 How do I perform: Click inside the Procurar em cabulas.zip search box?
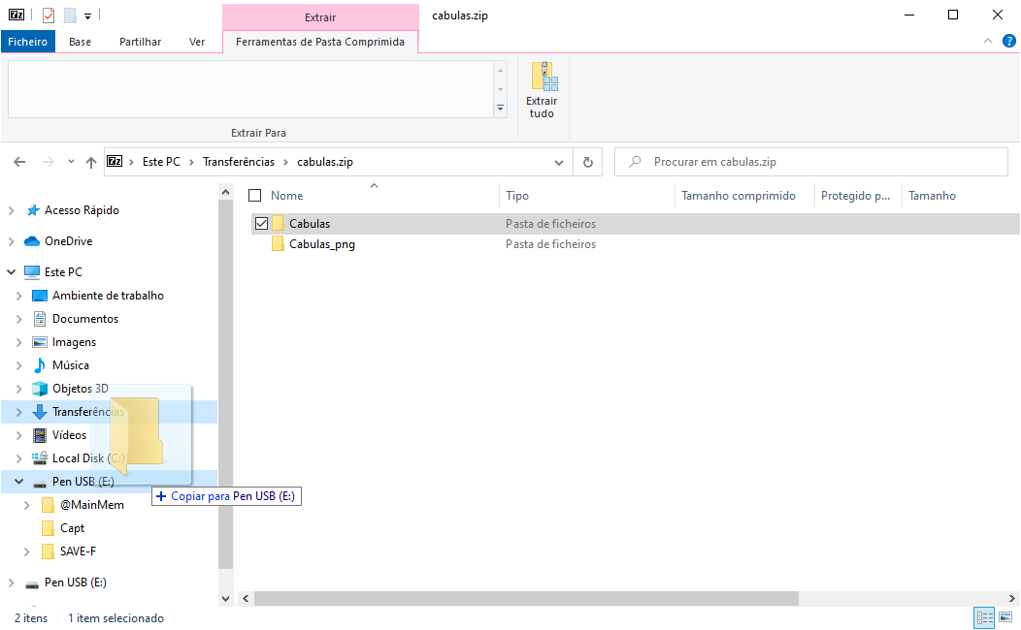pos(810,161)
